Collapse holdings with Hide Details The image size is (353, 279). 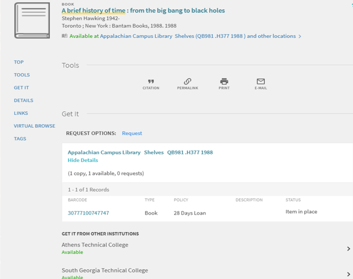[83, 160]
